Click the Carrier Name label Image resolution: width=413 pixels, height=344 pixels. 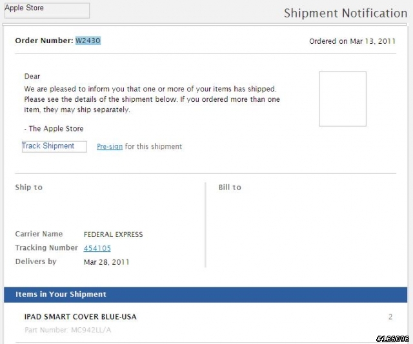pyautogui.click(x=39, y=234)
